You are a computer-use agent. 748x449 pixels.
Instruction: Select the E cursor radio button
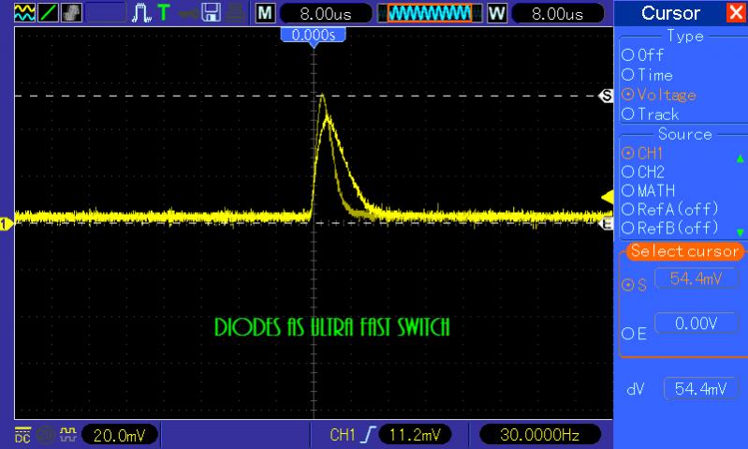[x=634, y=334]
